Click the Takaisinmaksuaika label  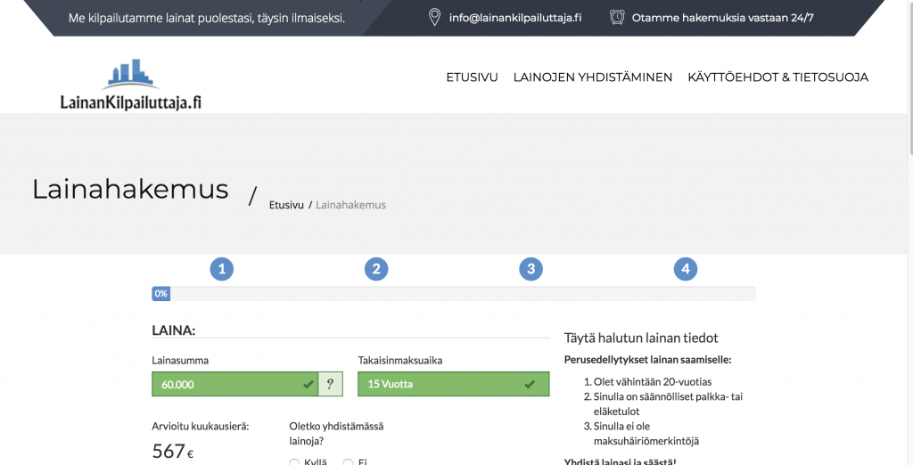pos(400,360)
